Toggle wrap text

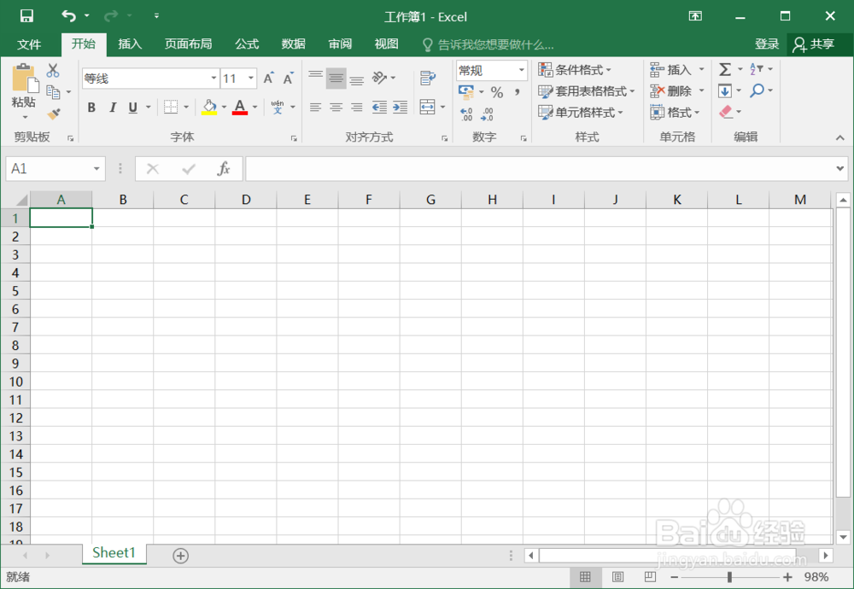click(428, 78)
